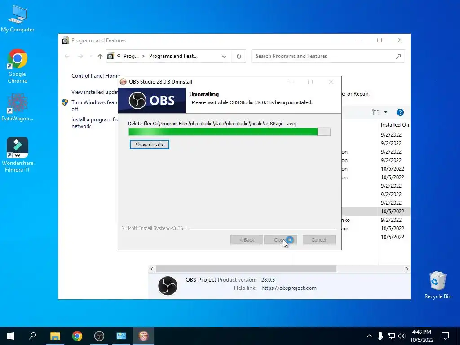Viewport: 460px width, 345px height.
Task: Click the uninstaller title bar icon
Action: coord(123,82)
